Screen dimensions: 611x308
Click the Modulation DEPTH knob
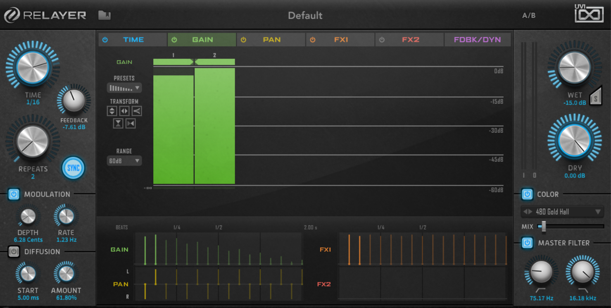pos(28,216)
